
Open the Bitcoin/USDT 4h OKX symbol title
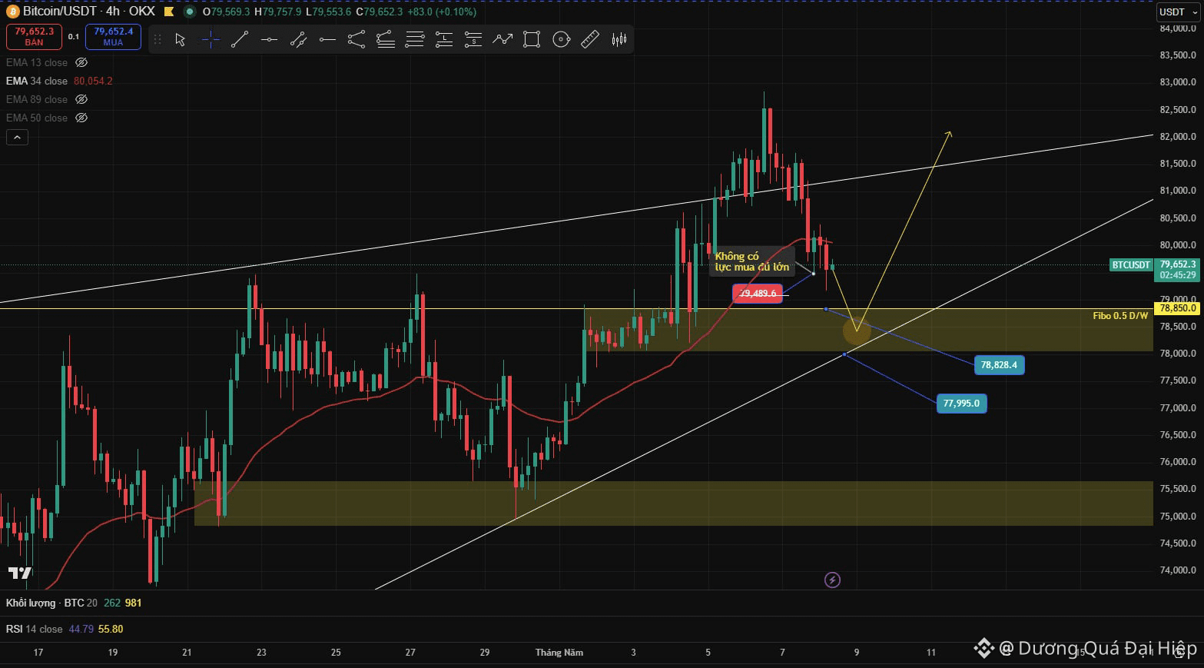click(x=88, y=12)
